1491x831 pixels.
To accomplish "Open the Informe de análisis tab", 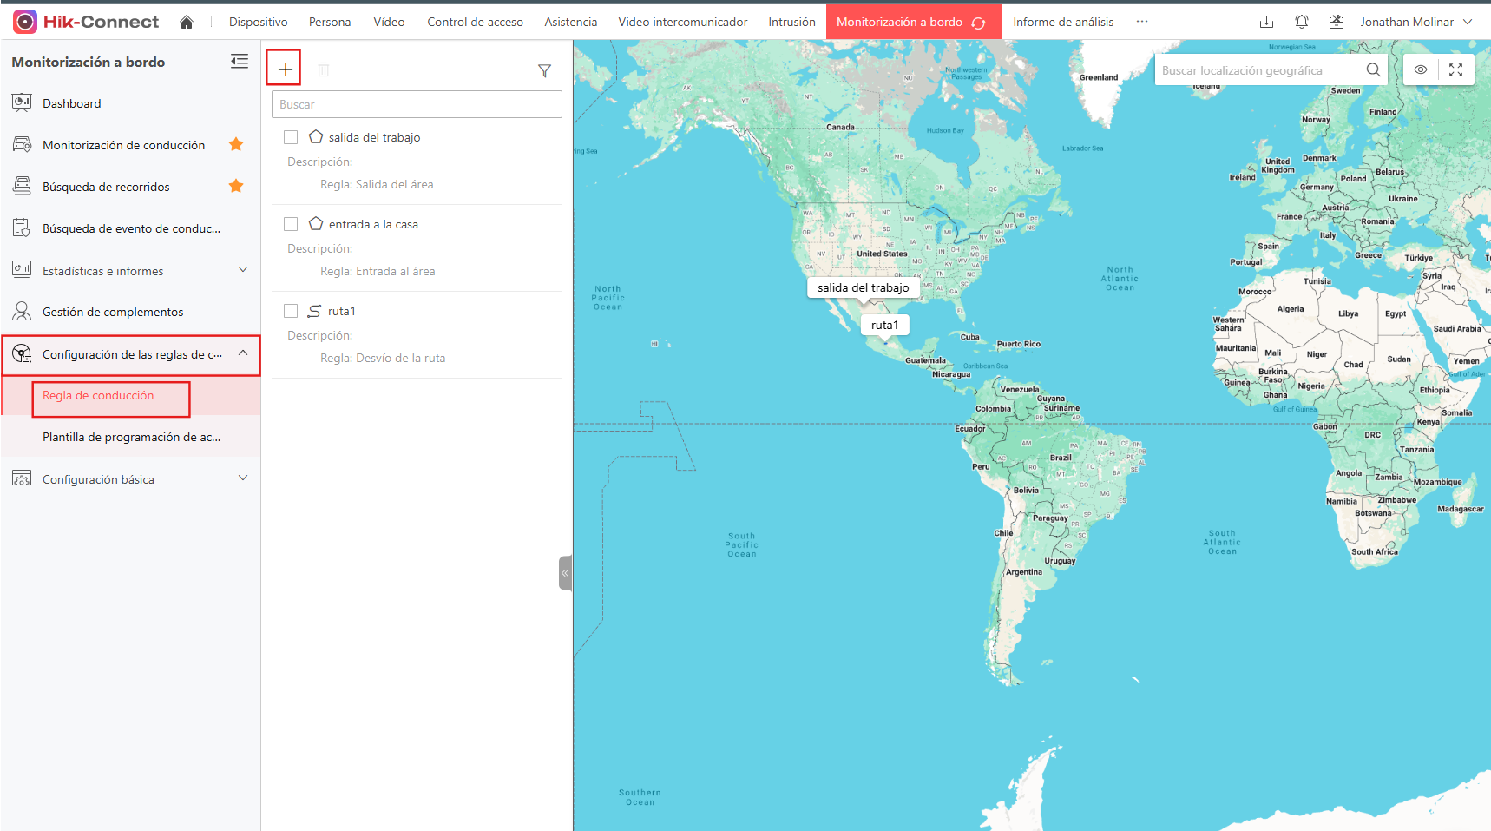I will [1063, 22].
